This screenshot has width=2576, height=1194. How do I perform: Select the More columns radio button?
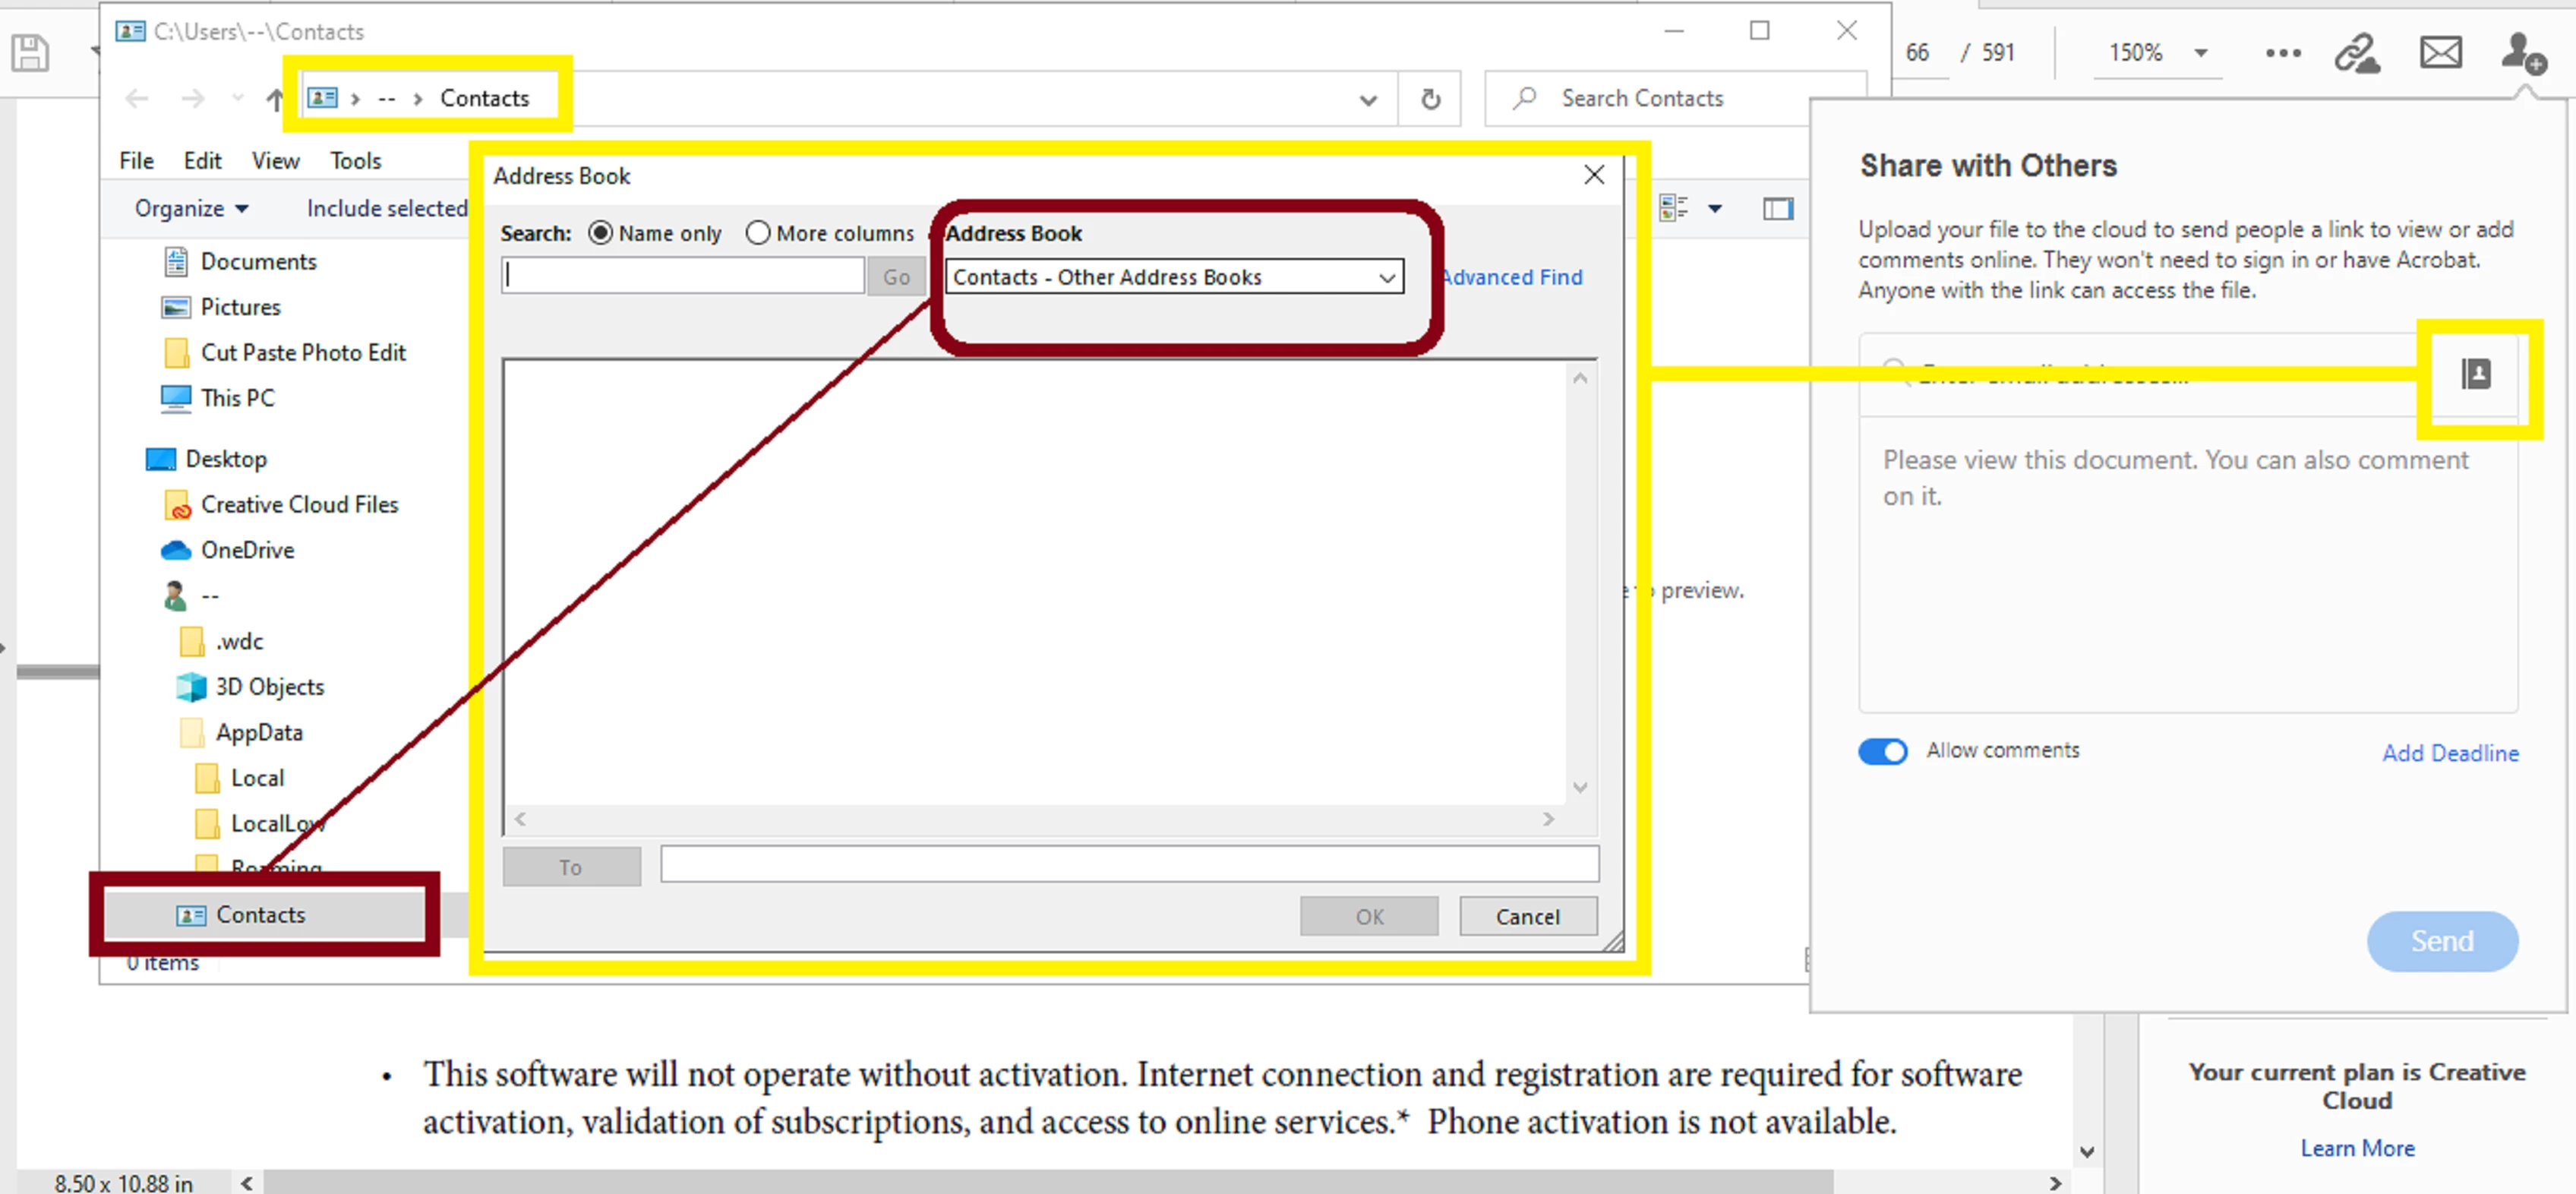point(758,233)
